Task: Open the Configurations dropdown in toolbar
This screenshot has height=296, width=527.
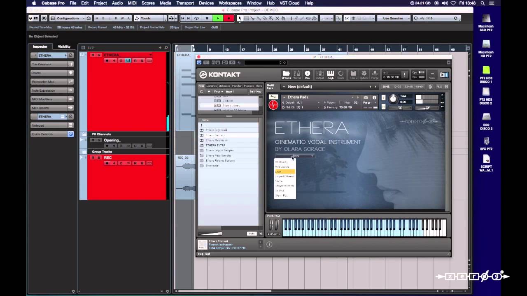Action: pyautogui.click(x=70, y=18)
